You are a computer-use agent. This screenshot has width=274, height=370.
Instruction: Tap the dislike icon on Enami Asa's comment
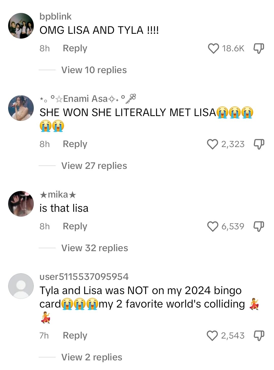pyautogui.click(x=259, y=144)
